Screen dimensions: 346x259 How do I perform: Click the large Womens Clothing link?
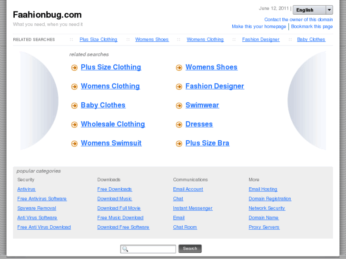pyautogui.click(x=110, y=86)
